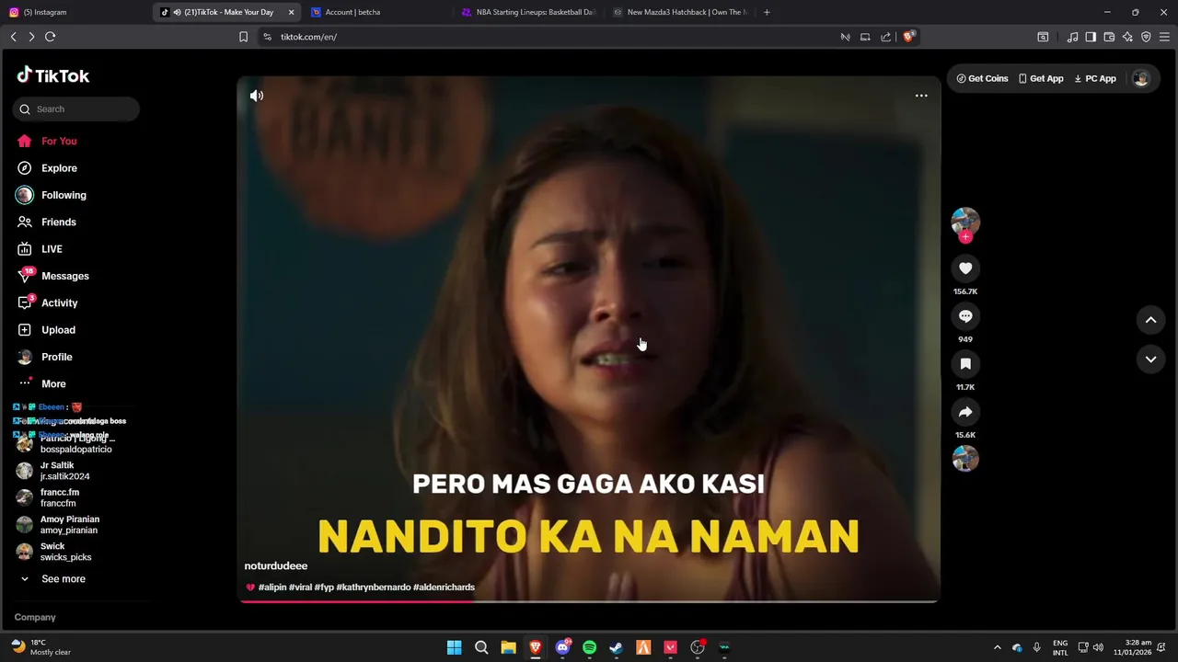Mute the TikTok video sound
This screenshot has width=1178, height=662.
point(257,96)
